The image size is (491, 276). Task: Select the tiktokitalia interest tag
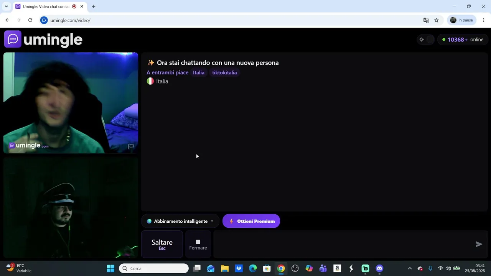point(224,72)
